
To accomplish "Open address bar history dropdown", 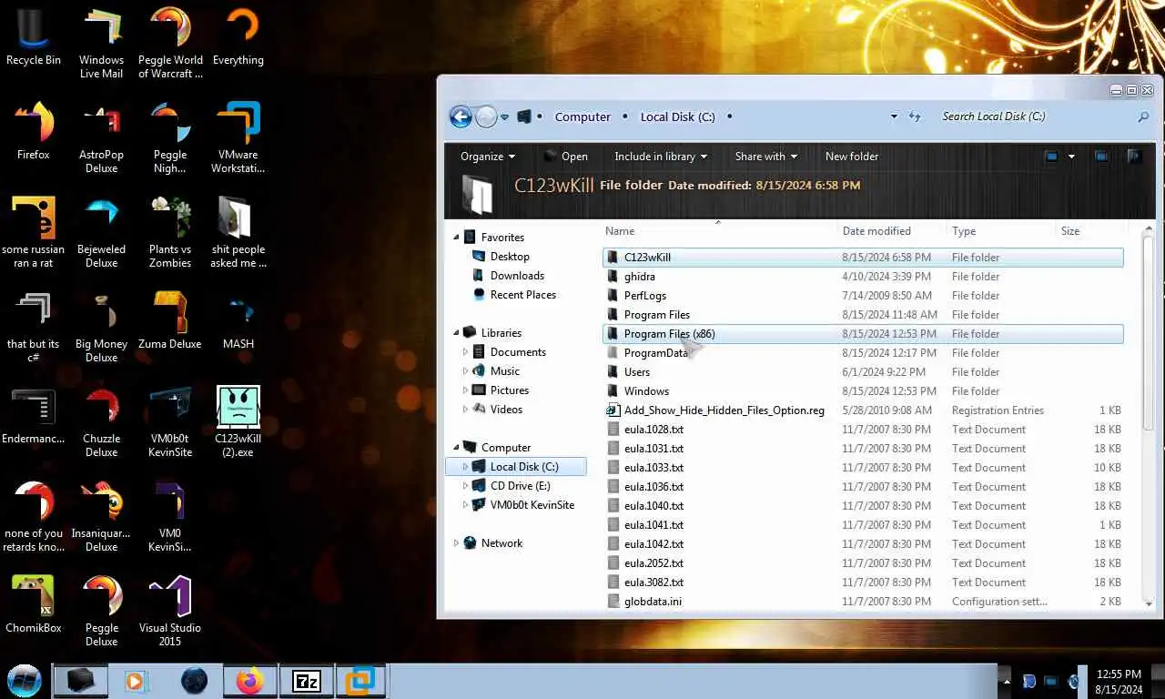I will click(x=894, y=116).
